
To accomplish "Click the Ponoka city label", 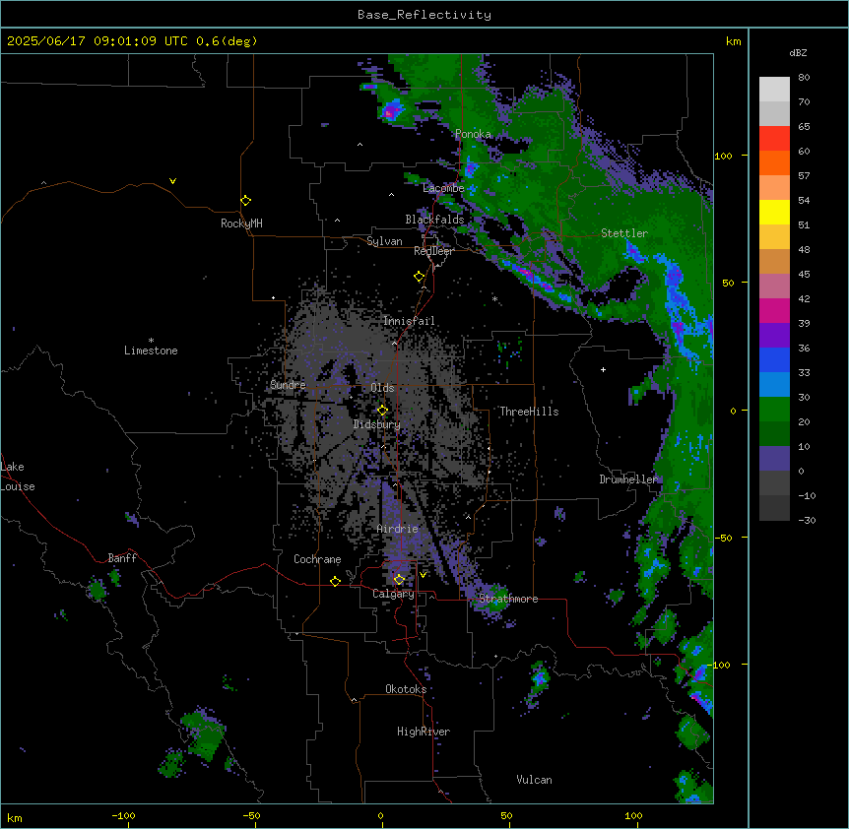I will click(473, 134).
